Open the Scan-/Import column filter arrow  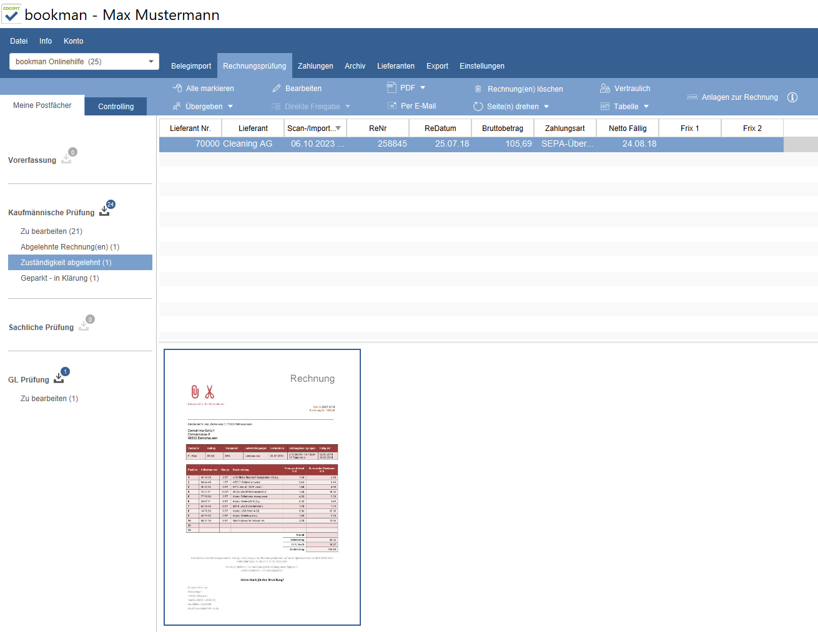tap(338, 128)
